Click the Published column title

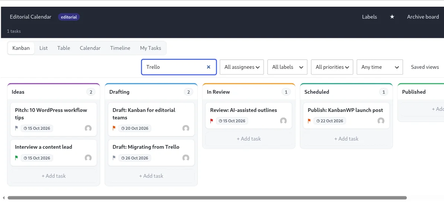click(414, 92)
